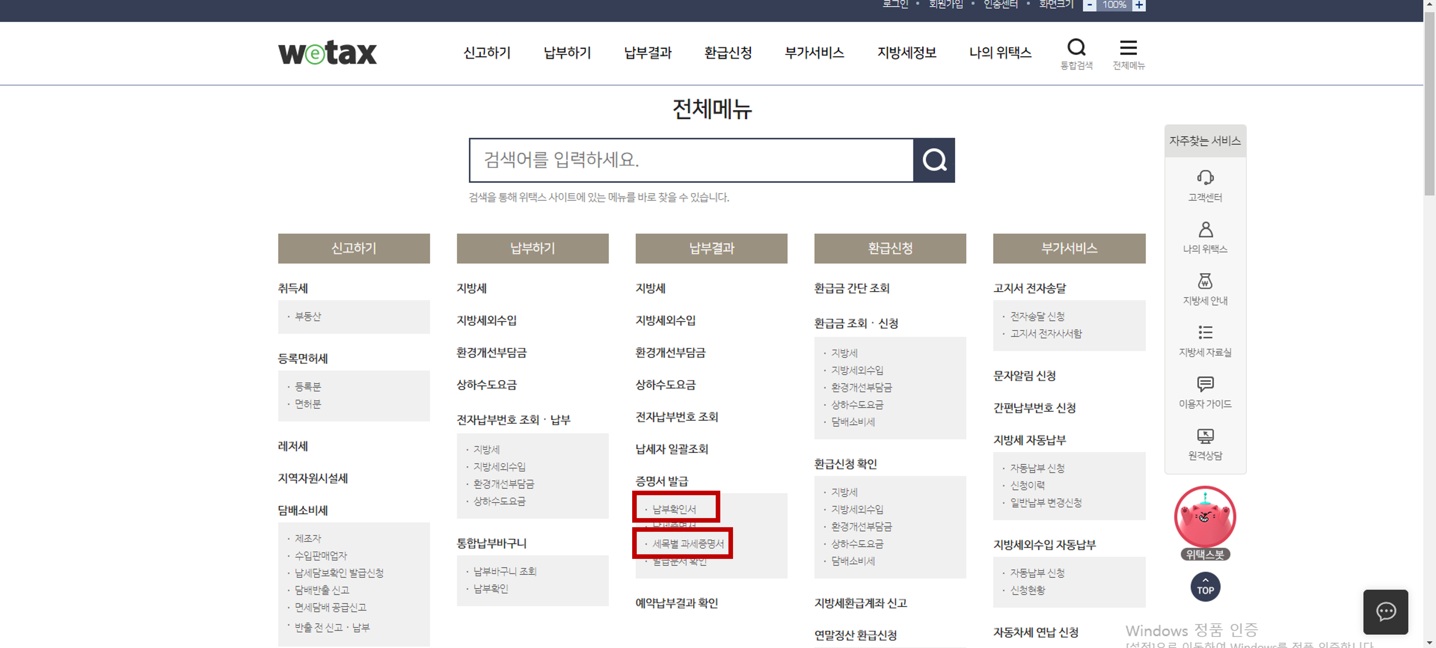
Task: Open 간편납부번호 신청 link
Action: pyautogui.click(x=1035, y=408)
